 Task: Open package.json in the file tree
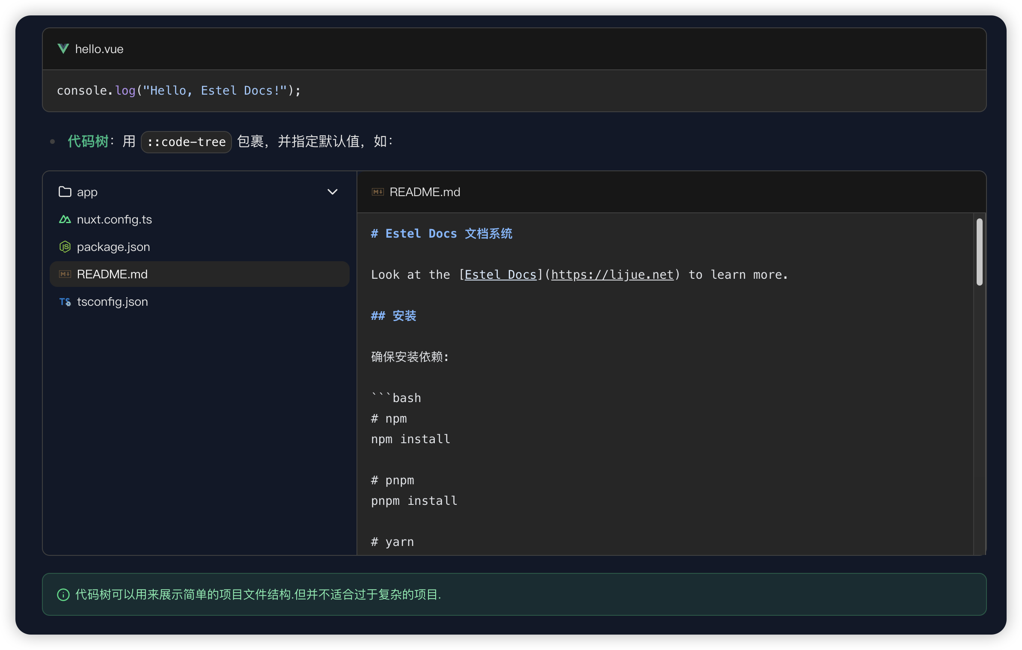113,247
